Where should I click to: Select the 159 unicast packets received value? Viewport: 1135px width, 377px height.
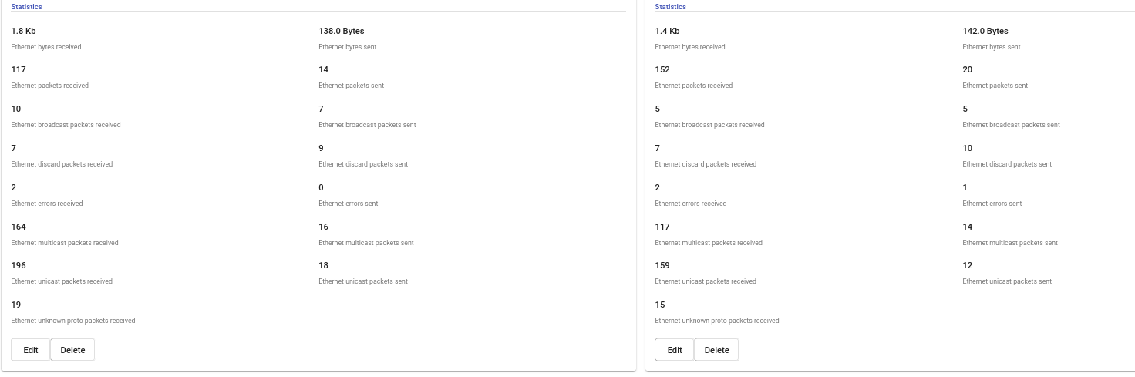coord(662,266)
